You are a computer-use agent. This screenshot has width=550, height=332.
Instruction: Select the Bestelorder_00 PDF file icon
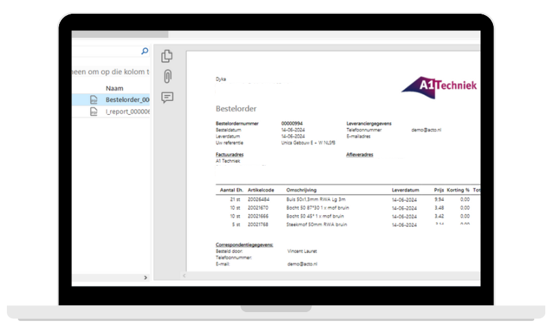93,100
